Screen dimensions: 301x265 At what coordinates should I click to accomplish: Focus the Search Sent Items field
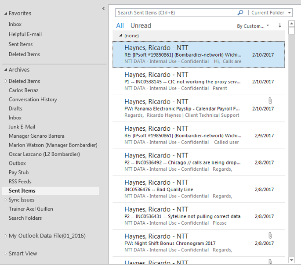(x=177, y=13)
